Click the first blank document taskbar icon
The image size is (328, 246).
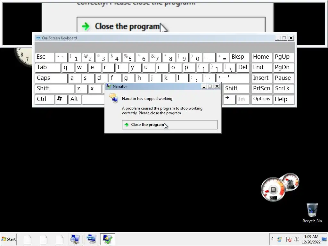28,239
